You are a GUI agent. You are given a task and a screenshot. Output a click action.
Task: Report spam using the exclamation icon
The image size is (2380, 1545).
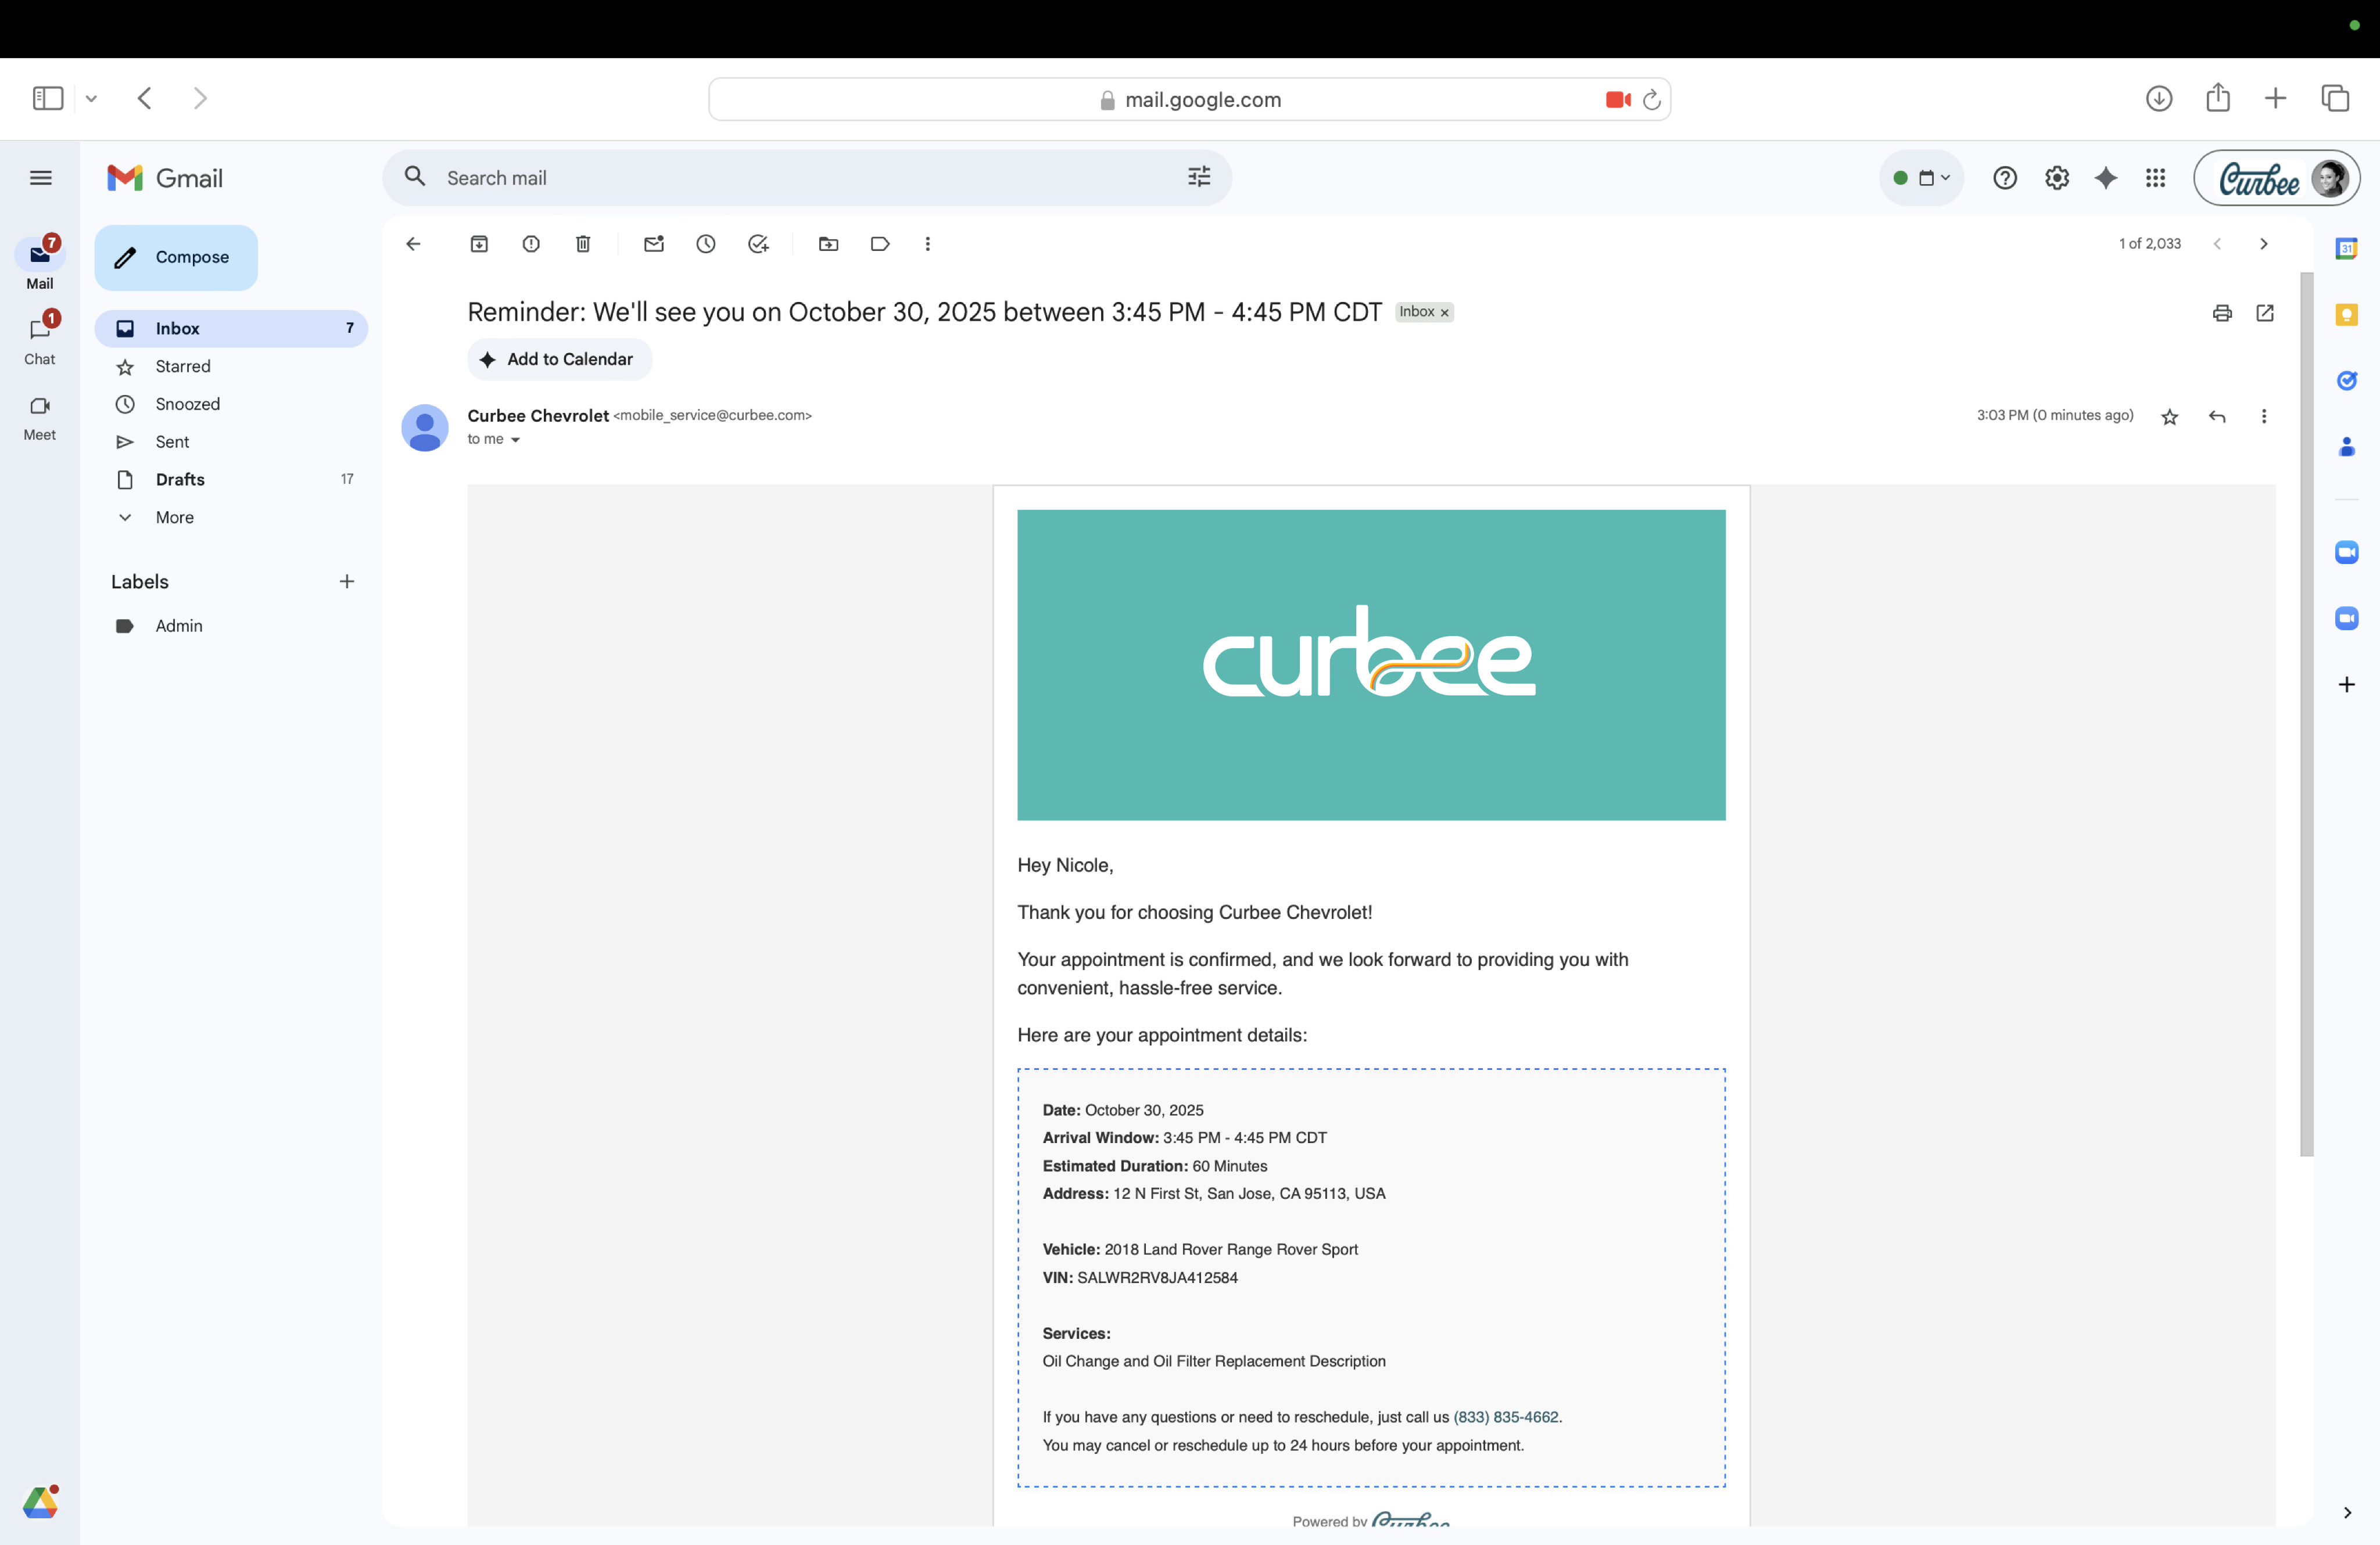(x=531, y=244)
